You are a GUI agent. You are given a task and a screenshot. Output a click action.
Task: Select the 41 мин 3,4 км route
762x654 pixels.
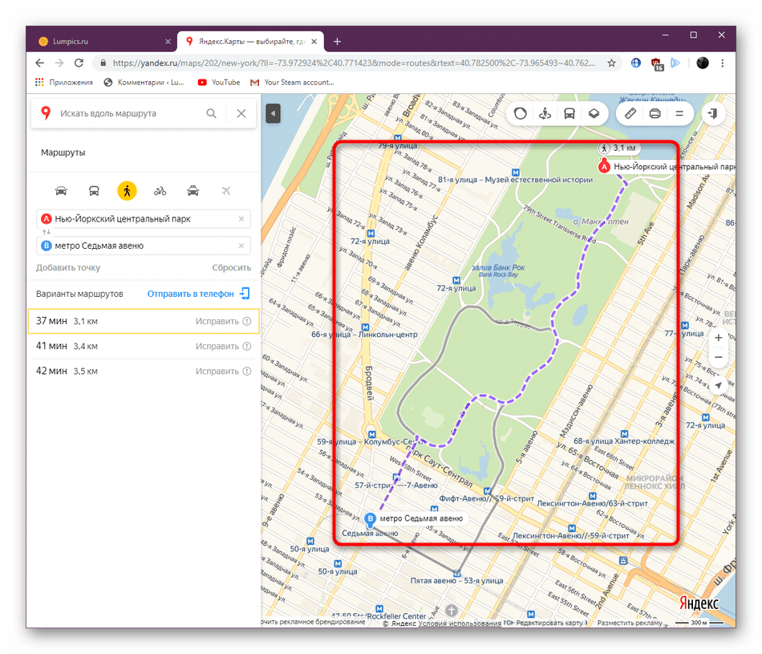pos(144,346)
